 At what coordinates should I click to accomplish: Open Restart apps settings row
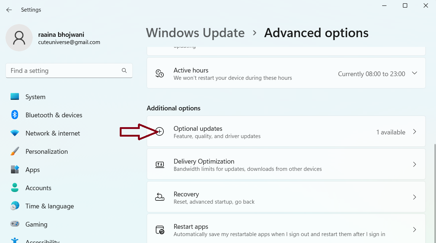[x=286, y=230]
